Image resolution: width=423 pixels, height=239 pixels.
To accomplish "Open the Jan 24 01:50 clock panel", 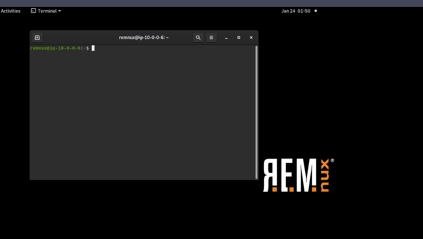I will (296, 11).
